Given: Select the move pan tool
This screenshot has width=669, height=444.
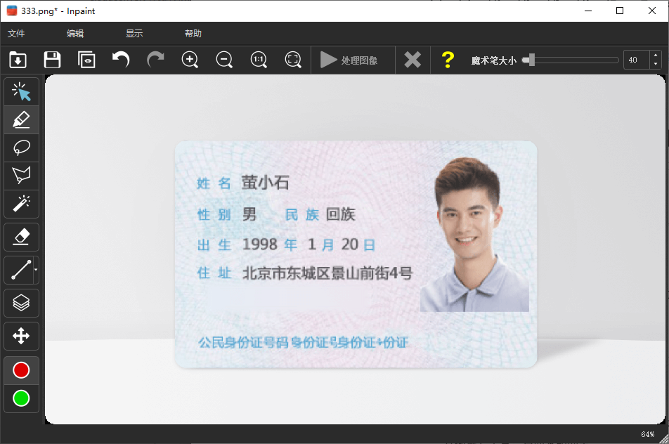Looking at the screenshot, I should tap(21, 336).
